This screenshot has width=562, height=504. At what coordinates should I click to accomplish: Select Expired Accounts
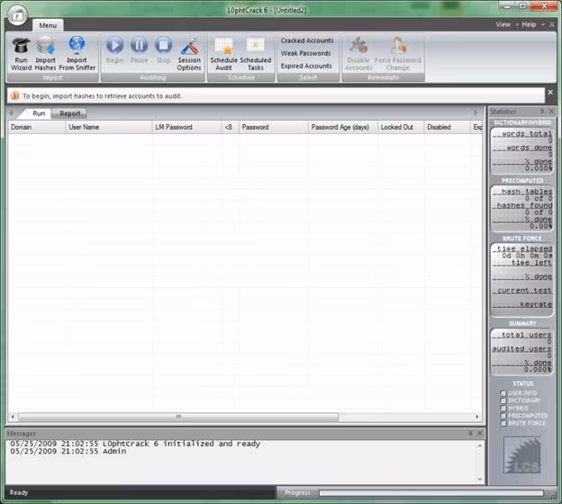tap(306, 67)
